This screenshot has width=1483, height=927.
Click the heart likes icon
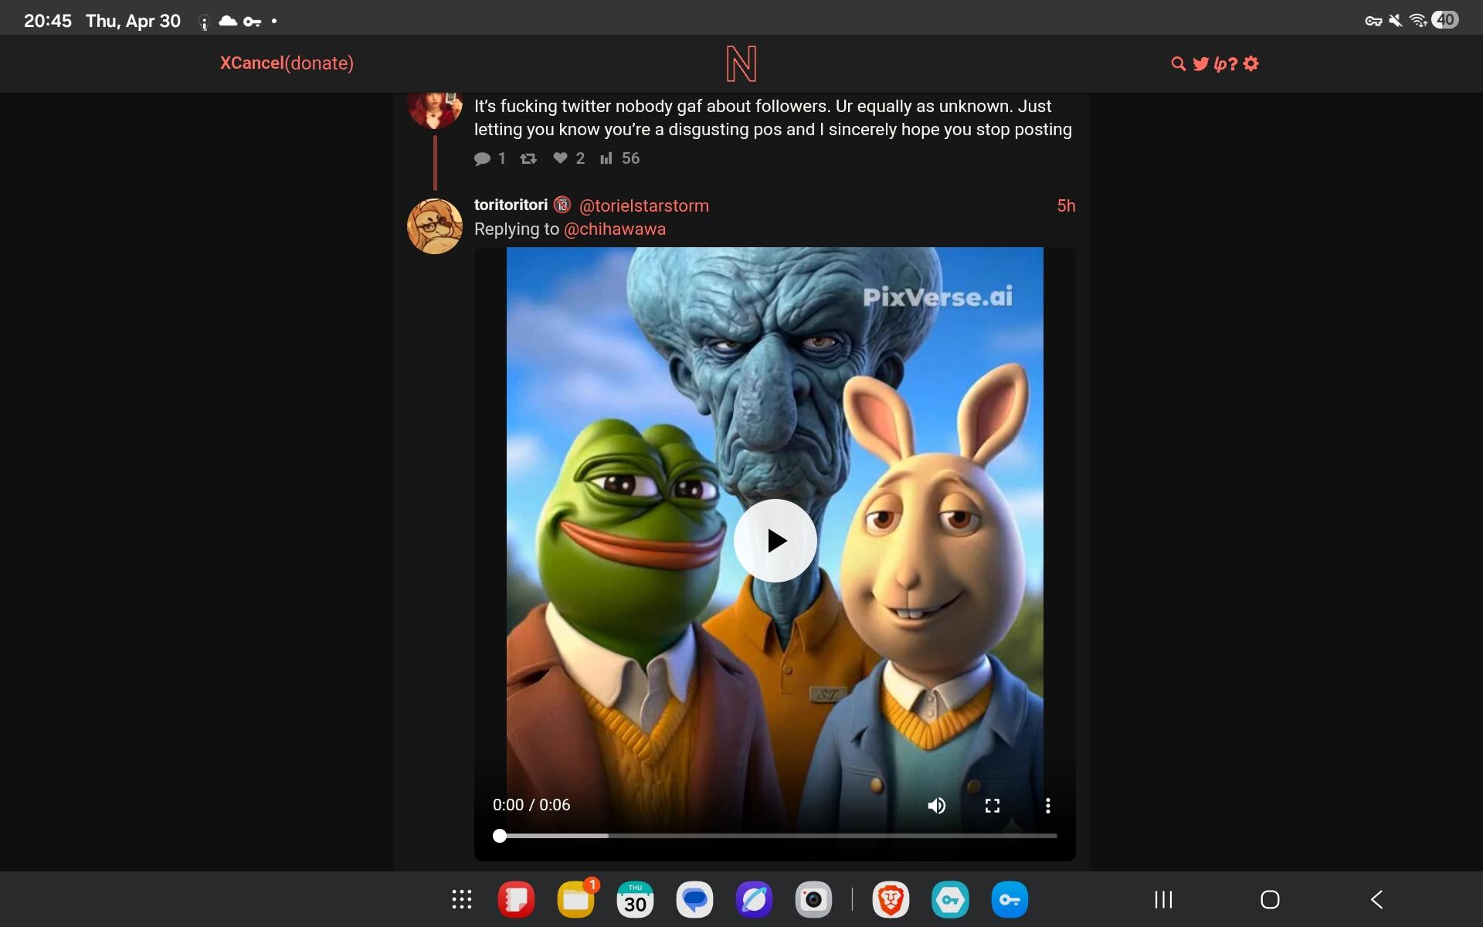click(561, 158)
